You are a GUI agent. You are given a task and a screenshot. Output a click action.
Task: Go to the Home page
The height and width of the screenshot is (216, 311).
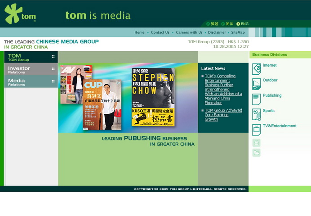(x=139, y=32)
